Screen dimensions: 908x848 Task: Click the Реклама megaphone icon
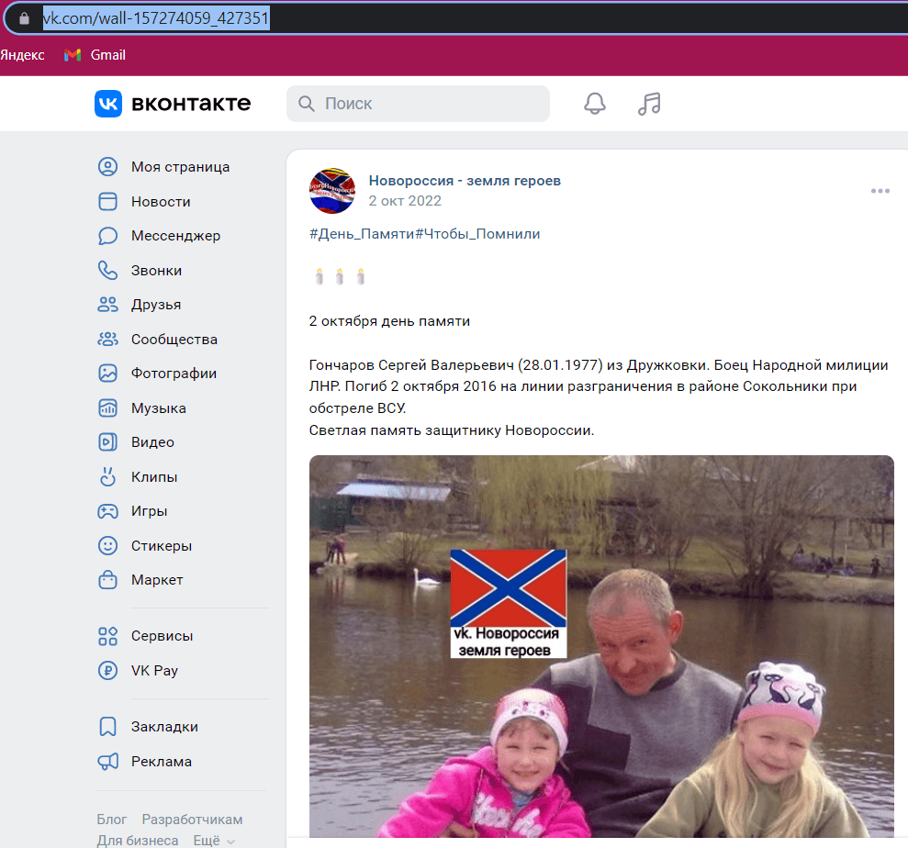[107, 761]
